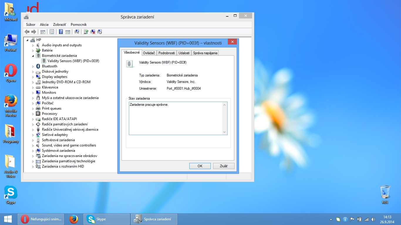401x225 pixels.
Task: Collapse the Biometrické zariadenia tree node
Action: pos(33,56)
